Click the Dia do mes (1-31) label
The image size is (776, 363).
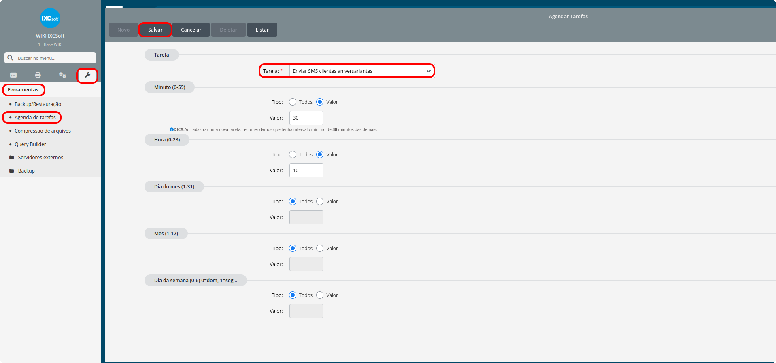coord(174,186)
